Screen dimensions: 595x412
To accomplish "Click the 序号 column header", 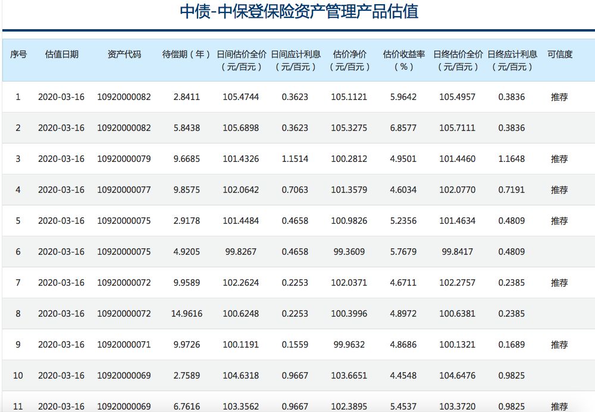I will pos(18,54).
